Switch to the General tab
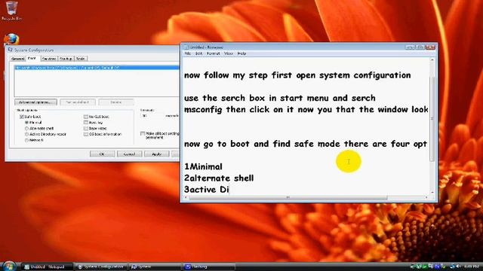The image size is (483, 271). 17,59
